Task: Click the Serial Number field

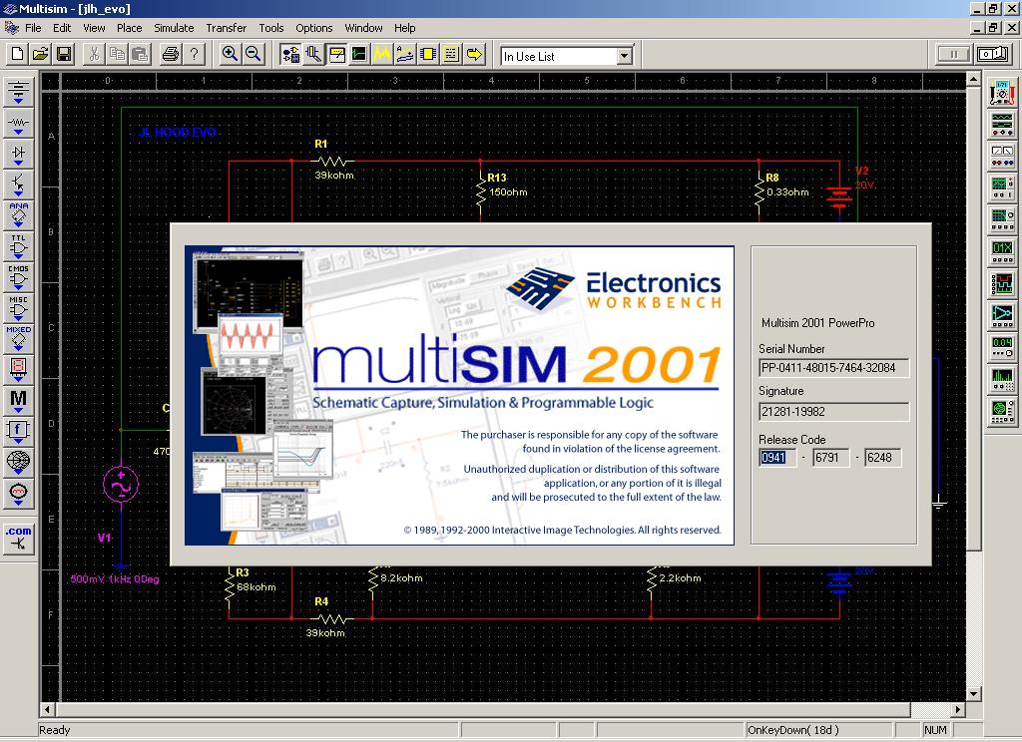Action: (x=833, y=367)
